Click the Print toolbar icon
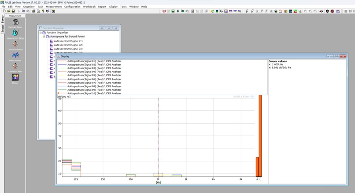Image resolution: width=355 pixels, height=193 pixels. click(34, 11)
